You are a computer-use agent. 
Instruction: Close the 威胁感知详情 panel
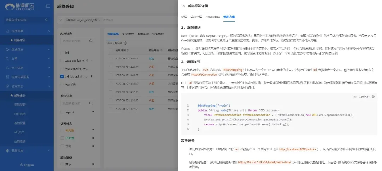[183, 6]
